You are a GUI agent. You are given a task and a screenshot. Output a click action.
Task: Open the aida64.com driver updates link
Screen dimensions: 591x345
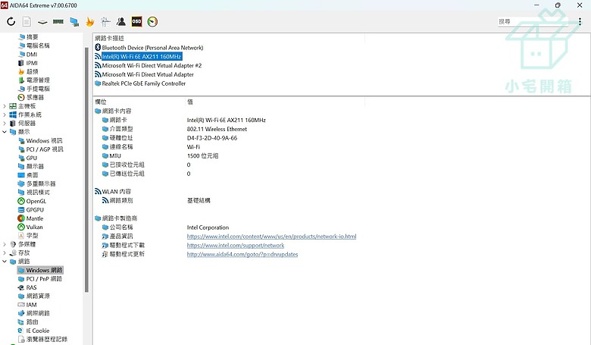[242, 255]
